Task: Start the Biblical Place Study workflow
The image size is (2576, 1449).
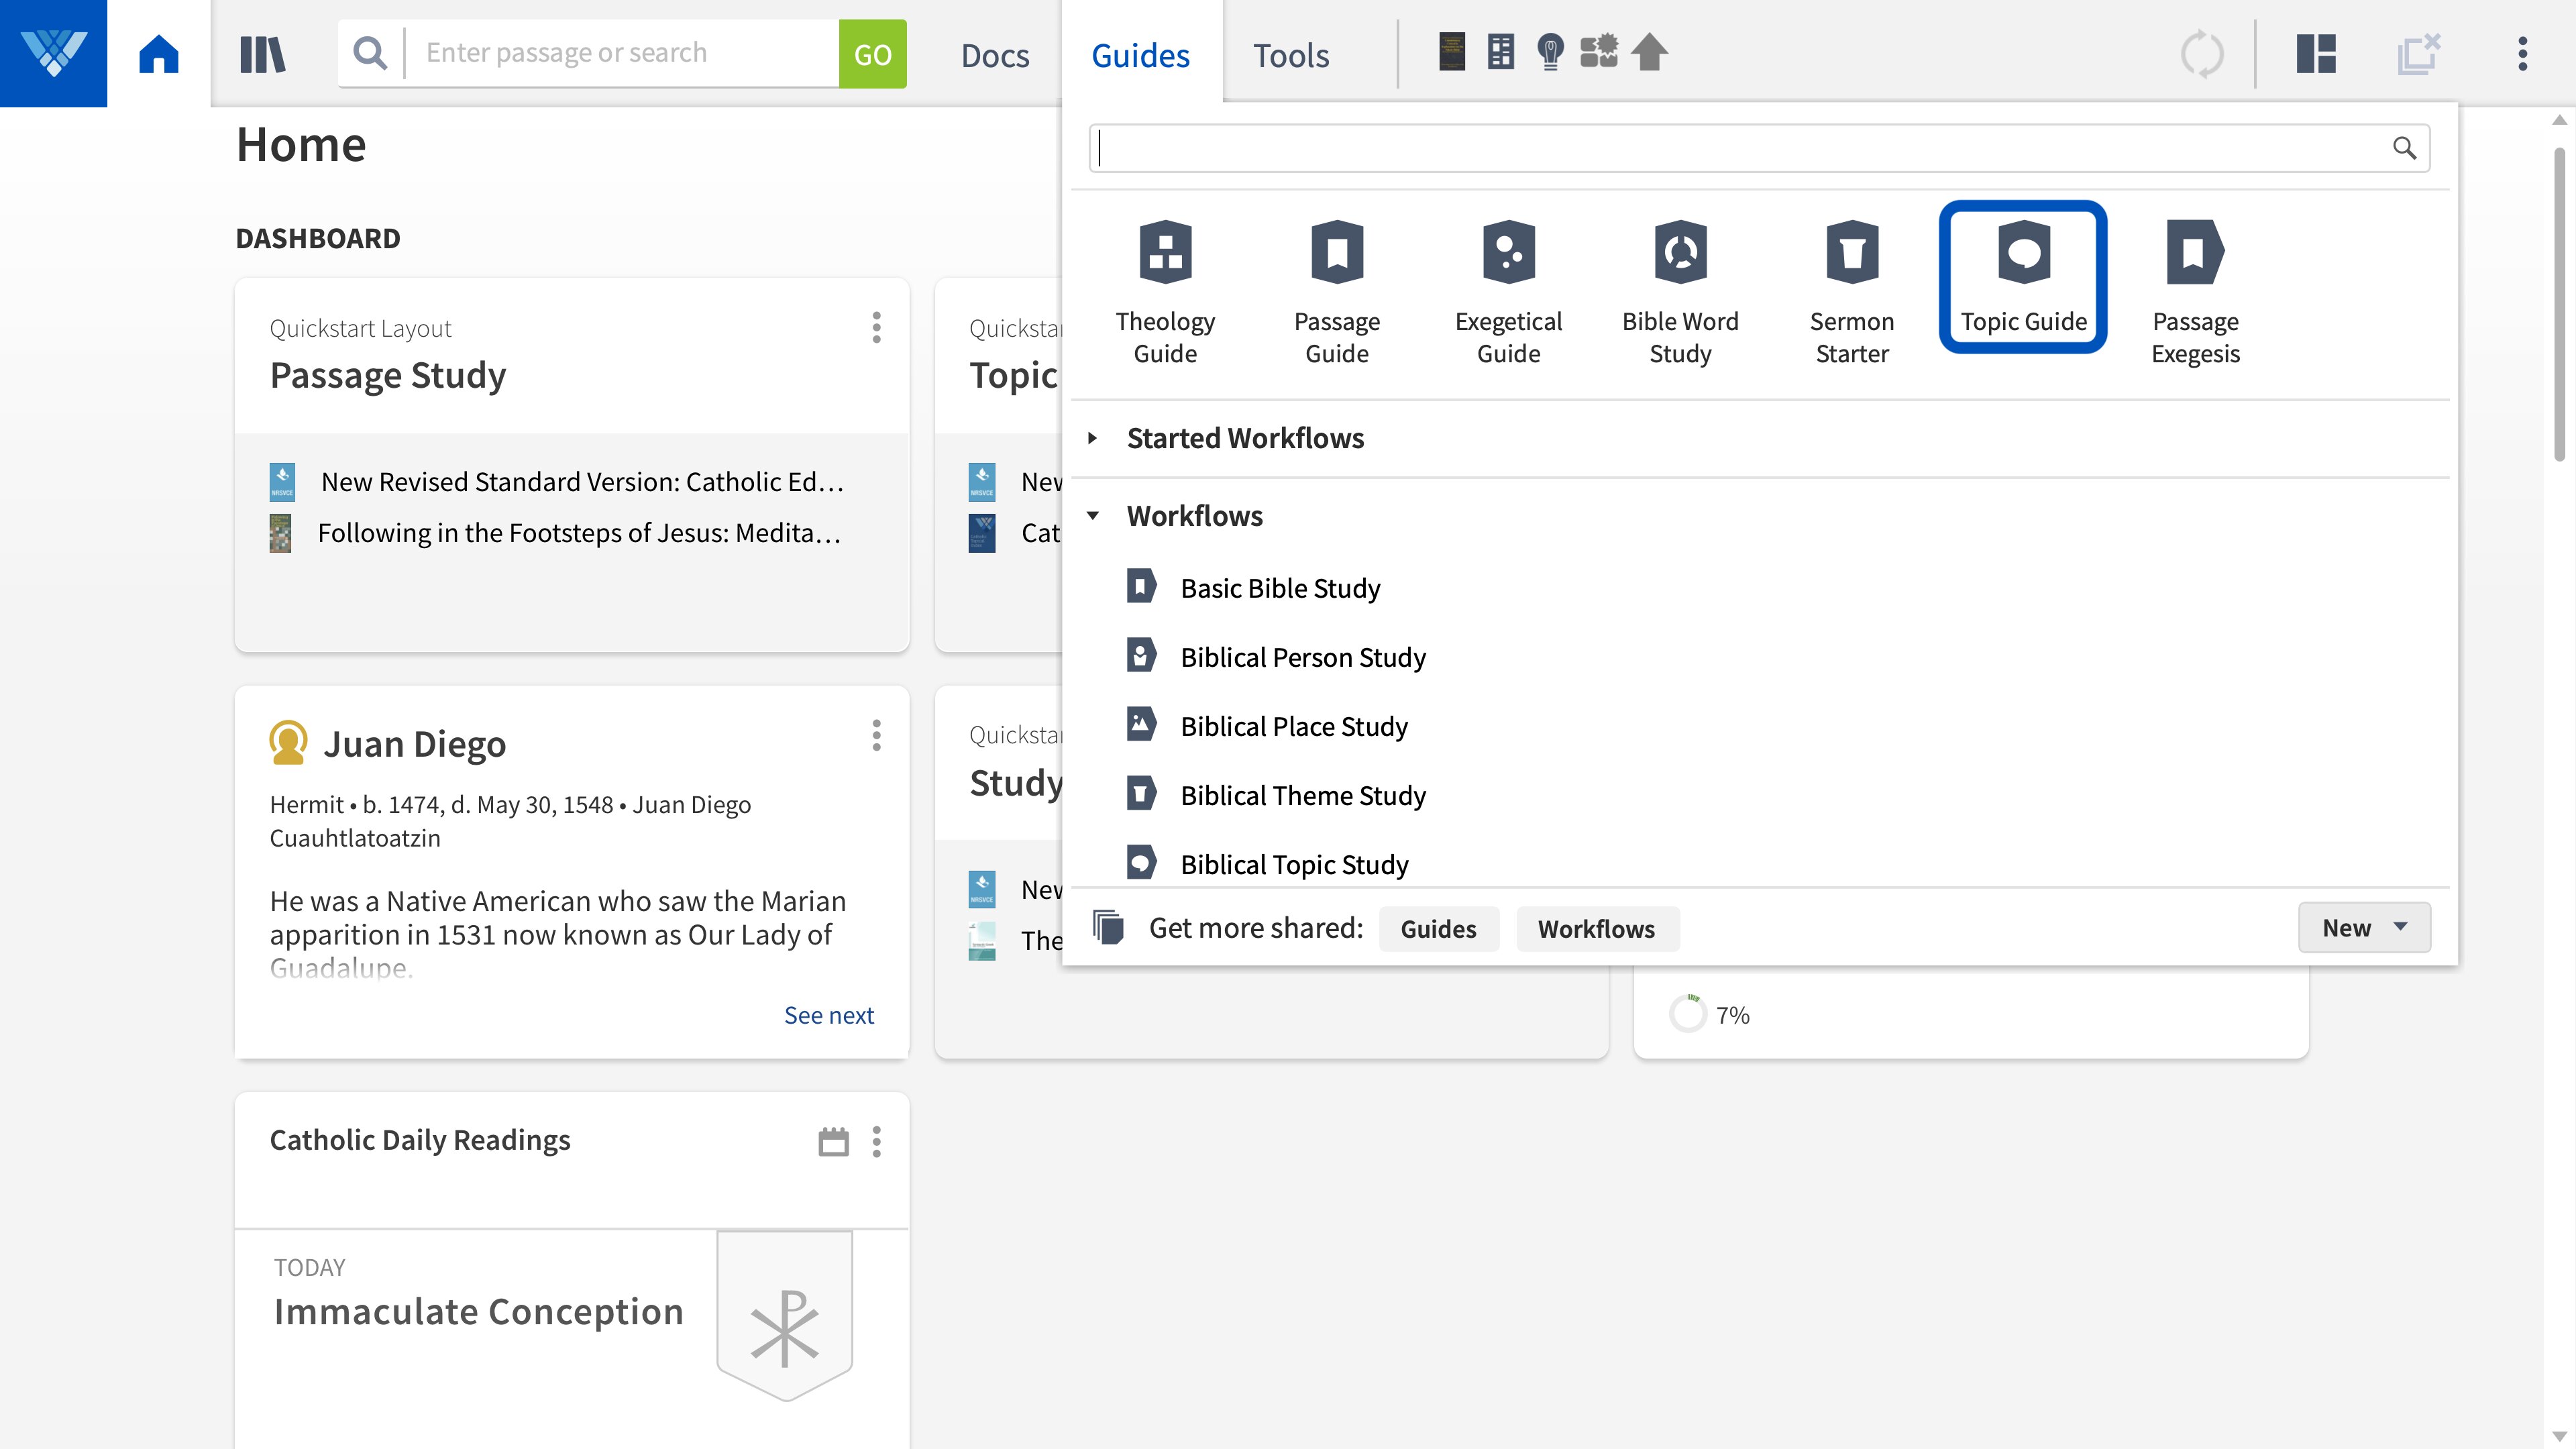Action: click(1267, 726)
